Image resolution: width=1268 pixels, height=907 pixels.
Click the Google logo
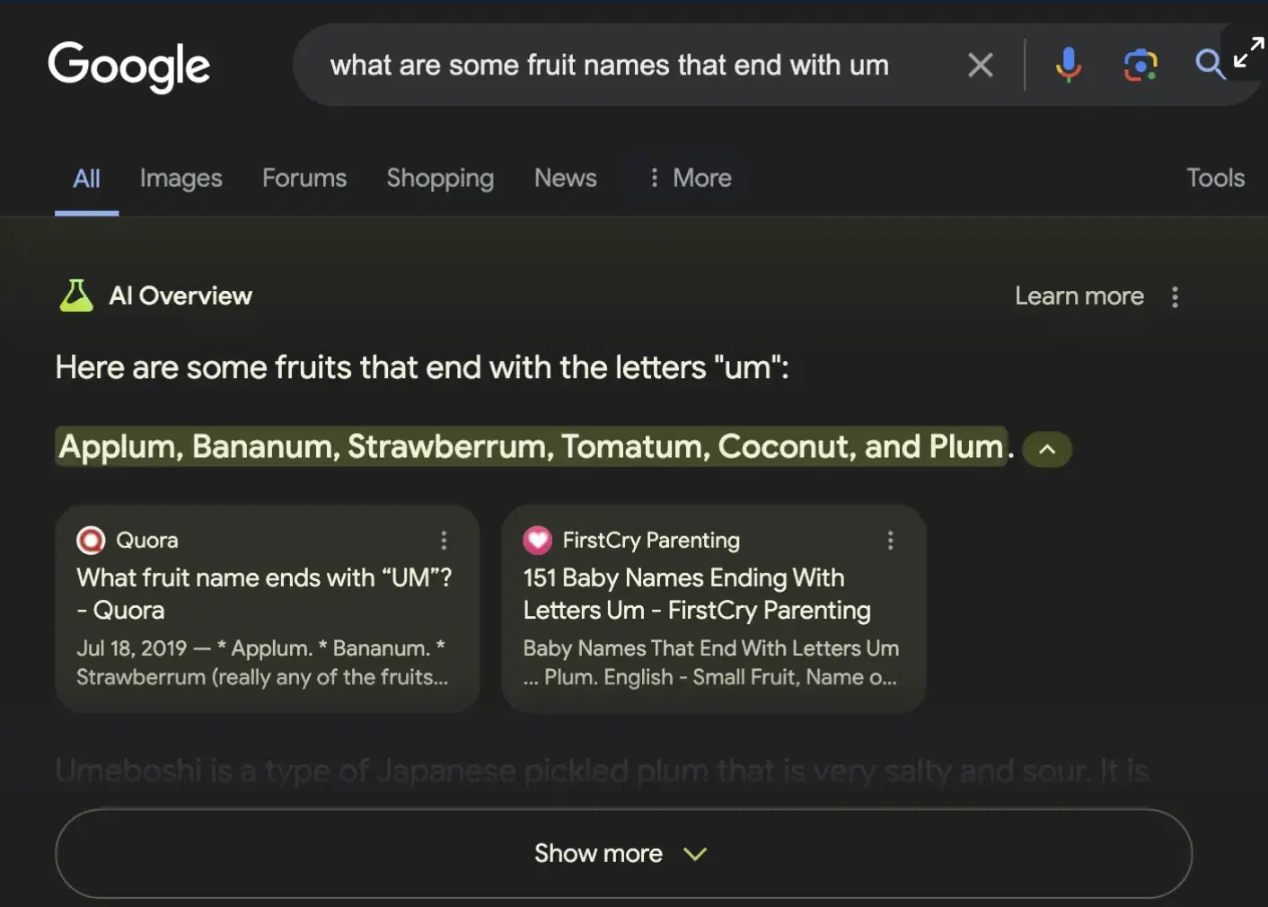[128, 66]
